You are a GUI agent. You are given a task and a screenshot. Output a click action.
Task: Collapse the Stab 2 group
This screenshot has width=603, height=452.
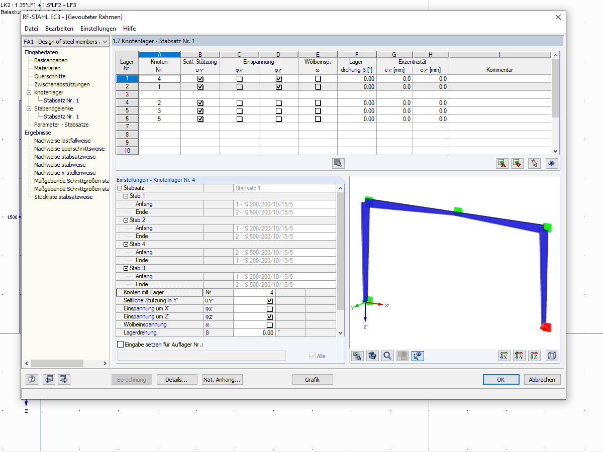[126, 220]
